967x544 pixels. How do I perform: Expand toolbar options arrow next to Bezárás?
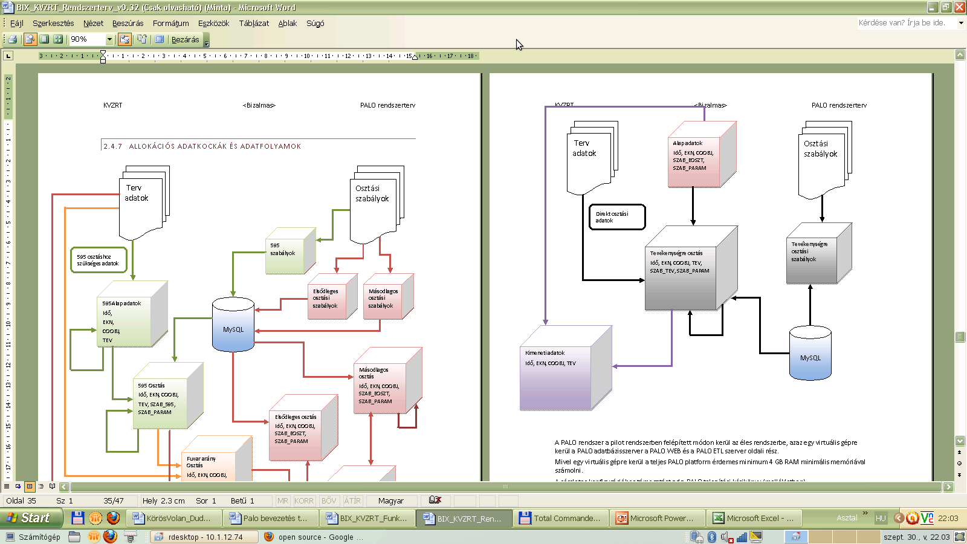(206, 40)
